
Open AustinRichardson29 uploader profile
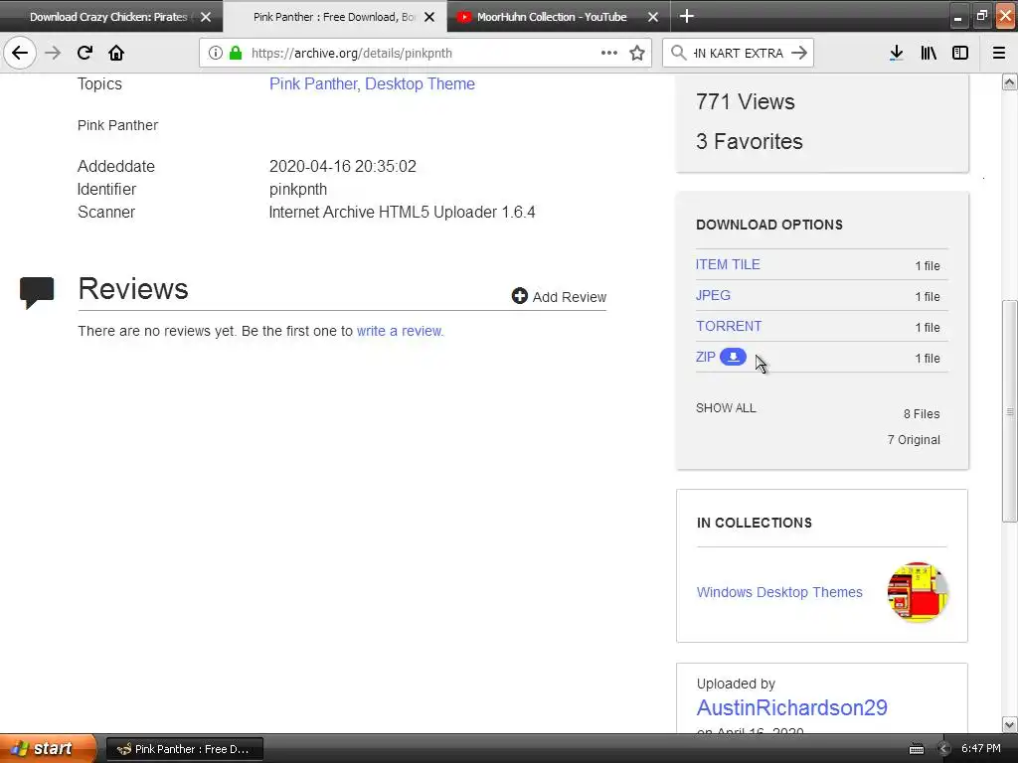coord(791,707)
